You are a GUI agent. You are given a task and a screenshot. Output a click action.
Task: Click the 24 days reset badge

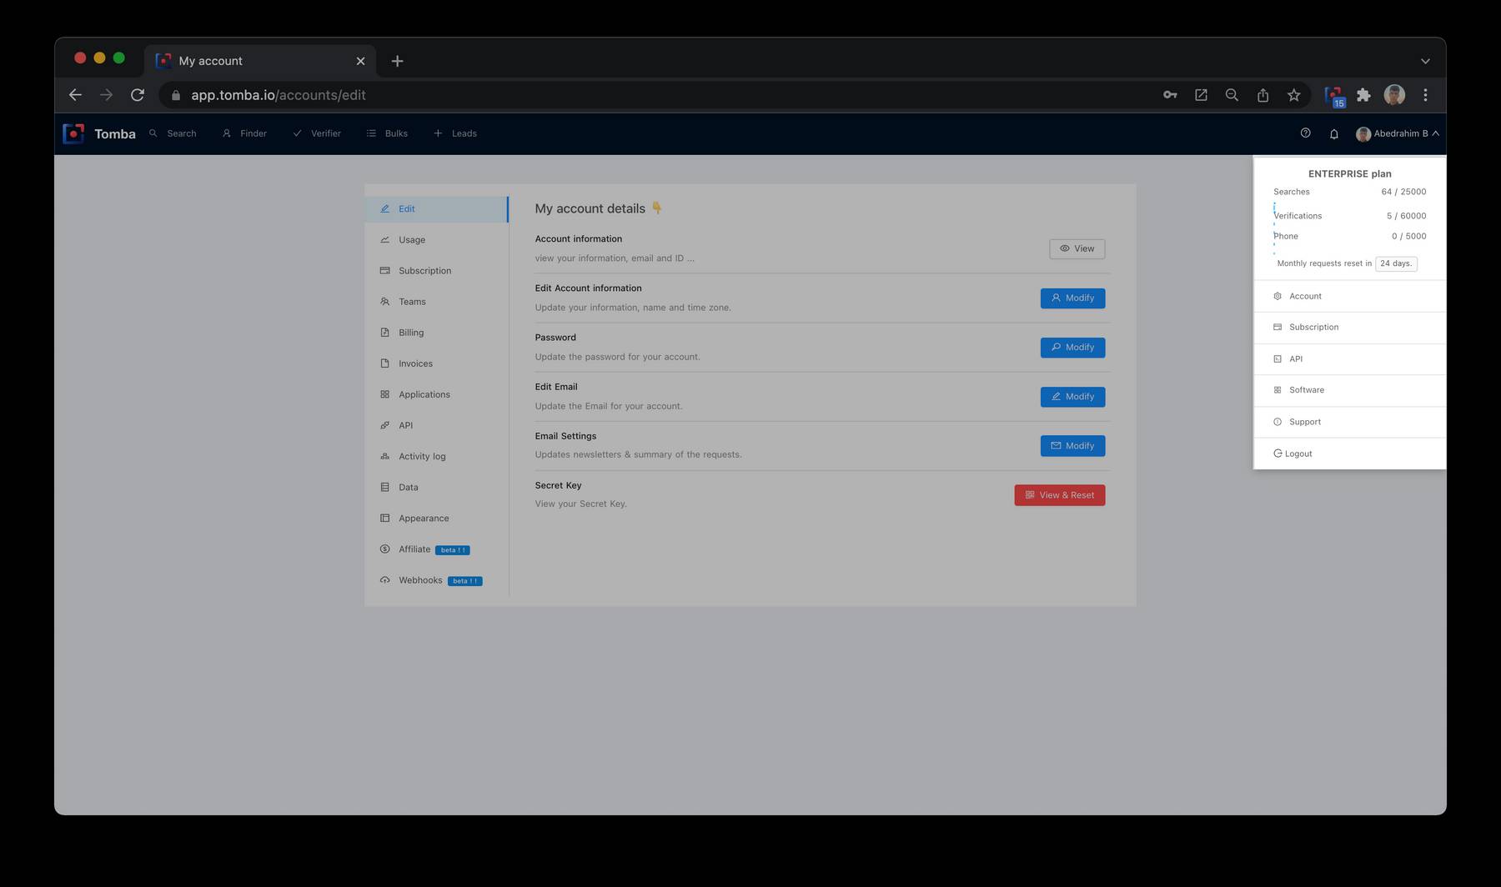[x=1395, y=263]
